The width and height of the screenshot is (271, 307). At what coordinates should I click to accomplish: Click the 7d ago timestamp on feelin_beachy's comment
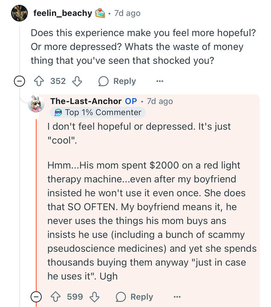(127, 13)
